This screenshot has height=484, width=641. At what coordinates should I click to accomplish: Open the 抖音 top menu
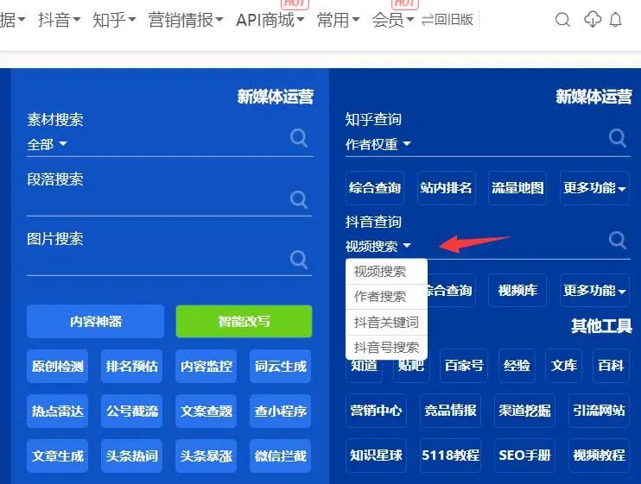click(60, 20)
